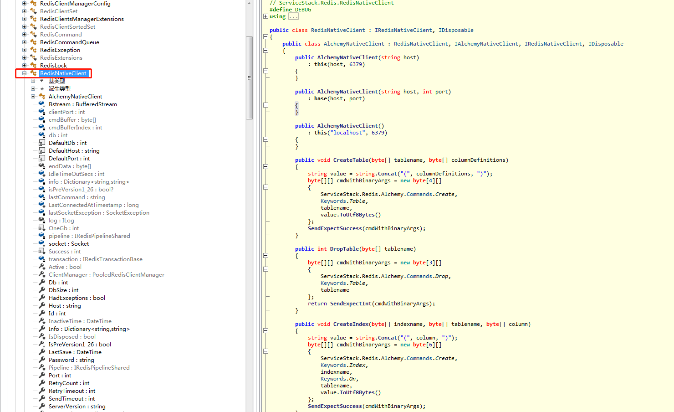Expand the collapsed using directives block
Image resolution: width=674 pixels, height=412 pixels.
pos(266,16)
